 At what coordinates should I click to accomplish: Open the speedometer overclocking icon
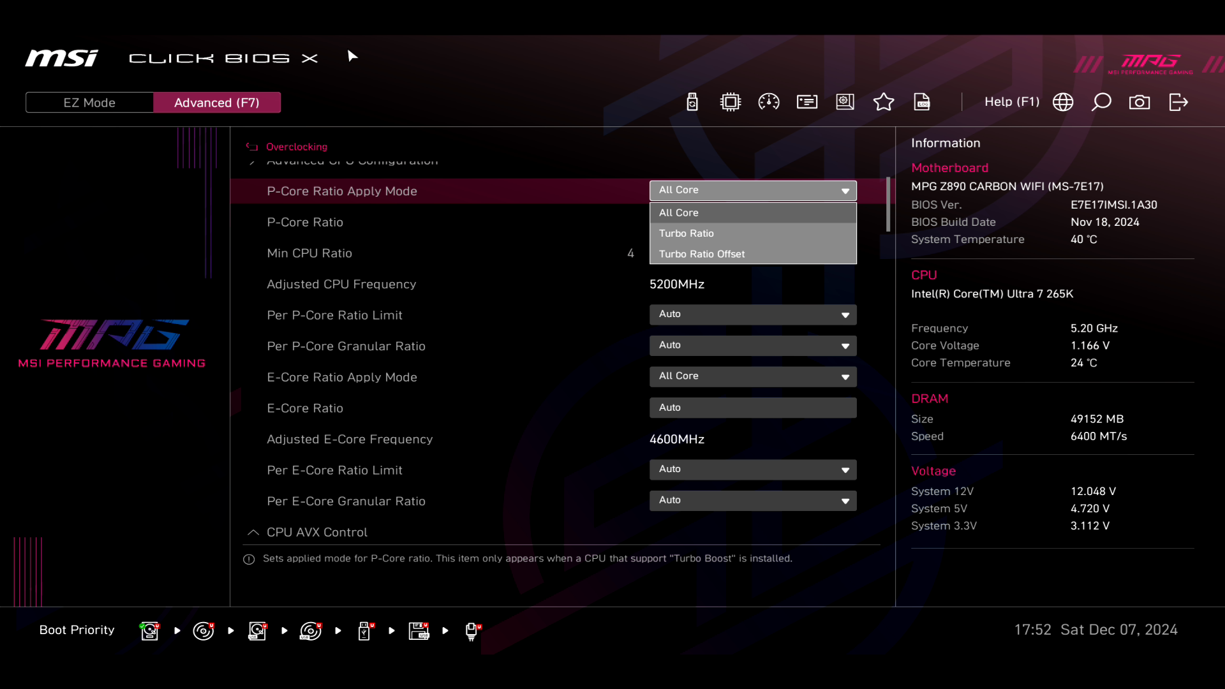[769, 102]
